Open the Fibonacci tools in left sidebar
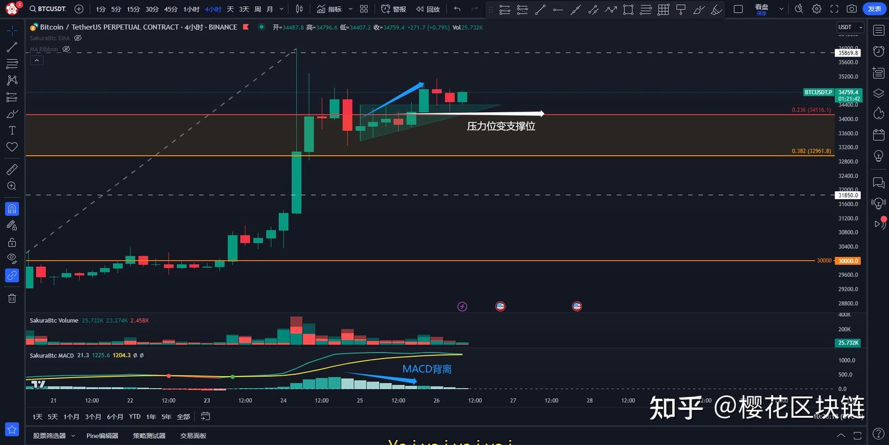 pos(12,63)
